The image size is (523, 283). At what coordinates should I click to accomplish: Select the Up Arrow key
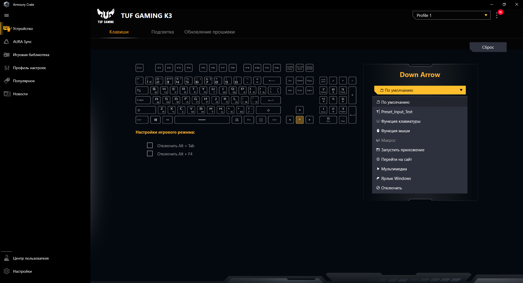point(300,110)
